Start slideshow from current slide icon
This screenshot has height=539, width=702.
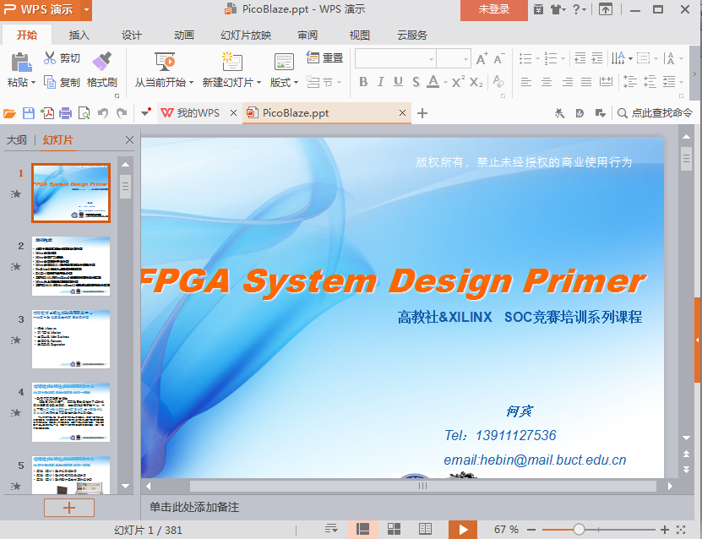click(x=165, y=62)
